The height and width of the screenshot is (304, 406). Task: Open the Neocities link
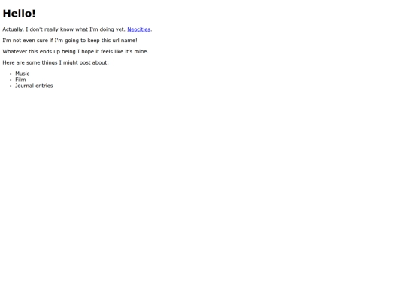138,29
